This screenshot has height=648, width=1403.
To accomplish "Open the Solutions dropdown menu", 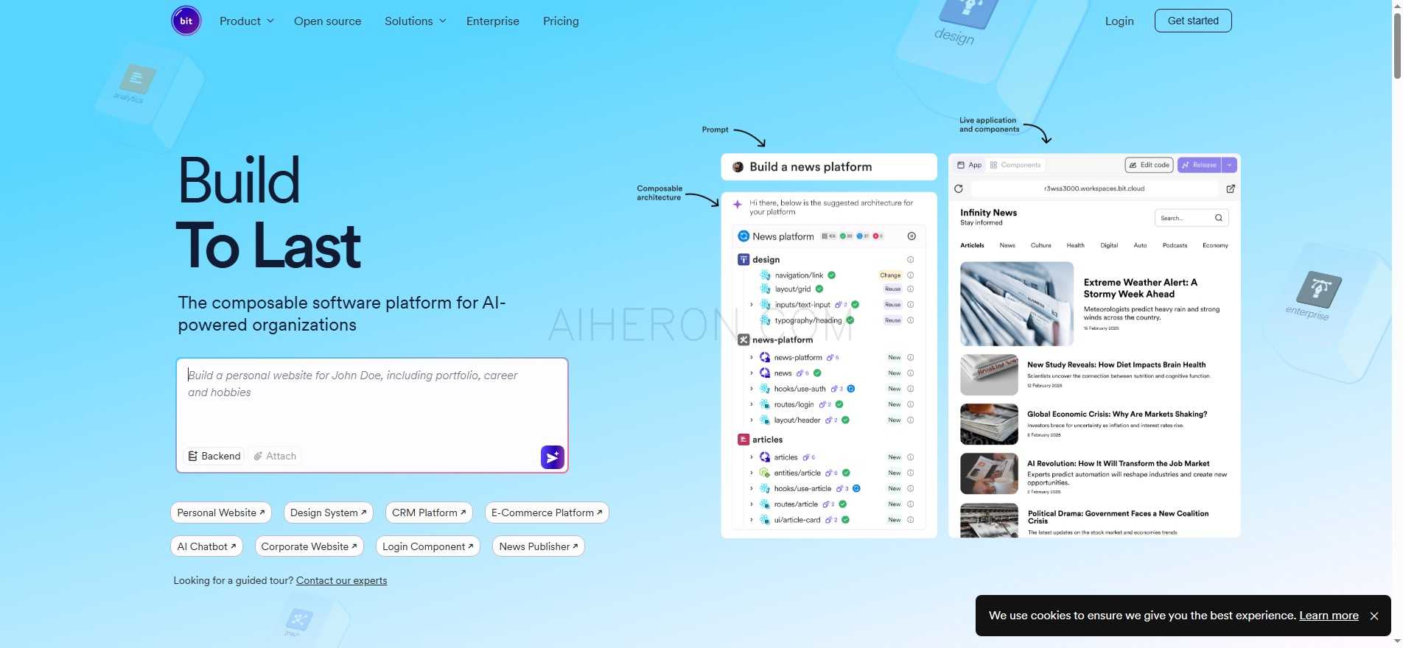I will (x=415, y=21).
